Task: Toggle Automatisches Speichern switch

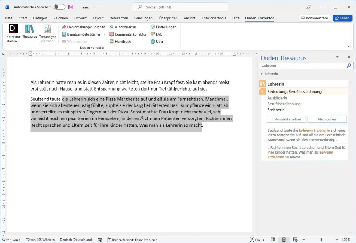Action: pyautogui.click(x=59, y=7)
